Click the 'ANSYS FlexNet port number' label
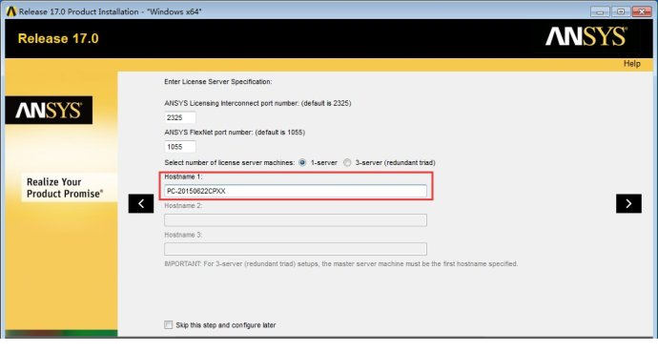 [x=235, y=133]
